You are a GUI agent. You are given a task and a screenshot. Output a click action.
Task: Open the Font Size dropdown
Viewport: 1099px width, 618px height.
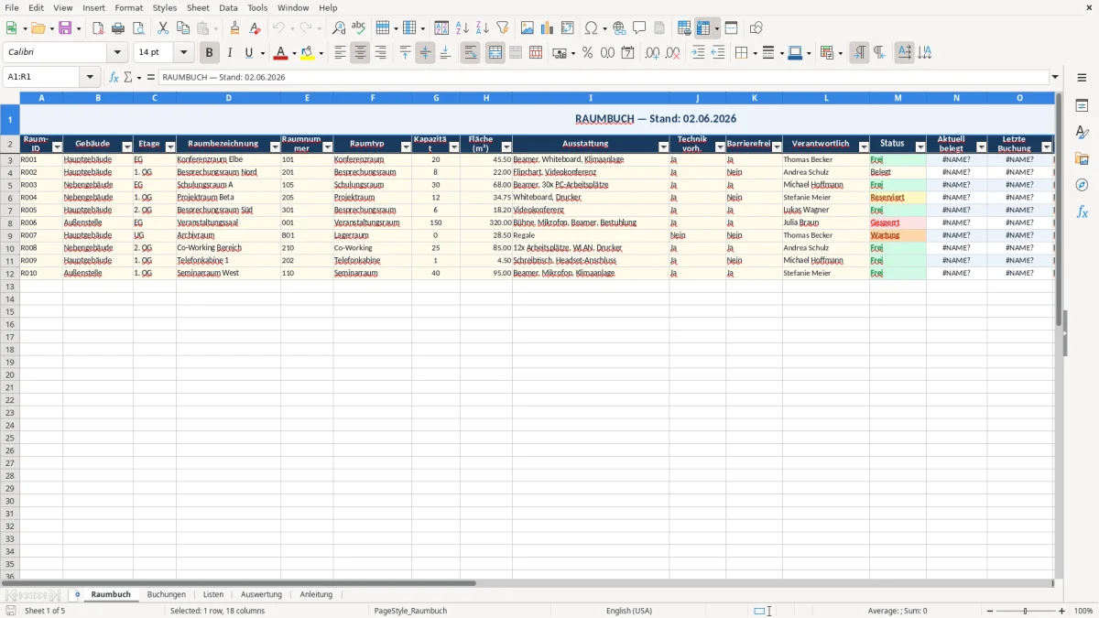(184, 53)
